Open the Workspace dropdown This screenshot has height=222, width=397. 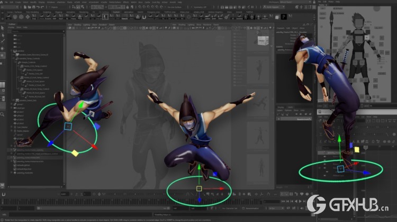294,2
